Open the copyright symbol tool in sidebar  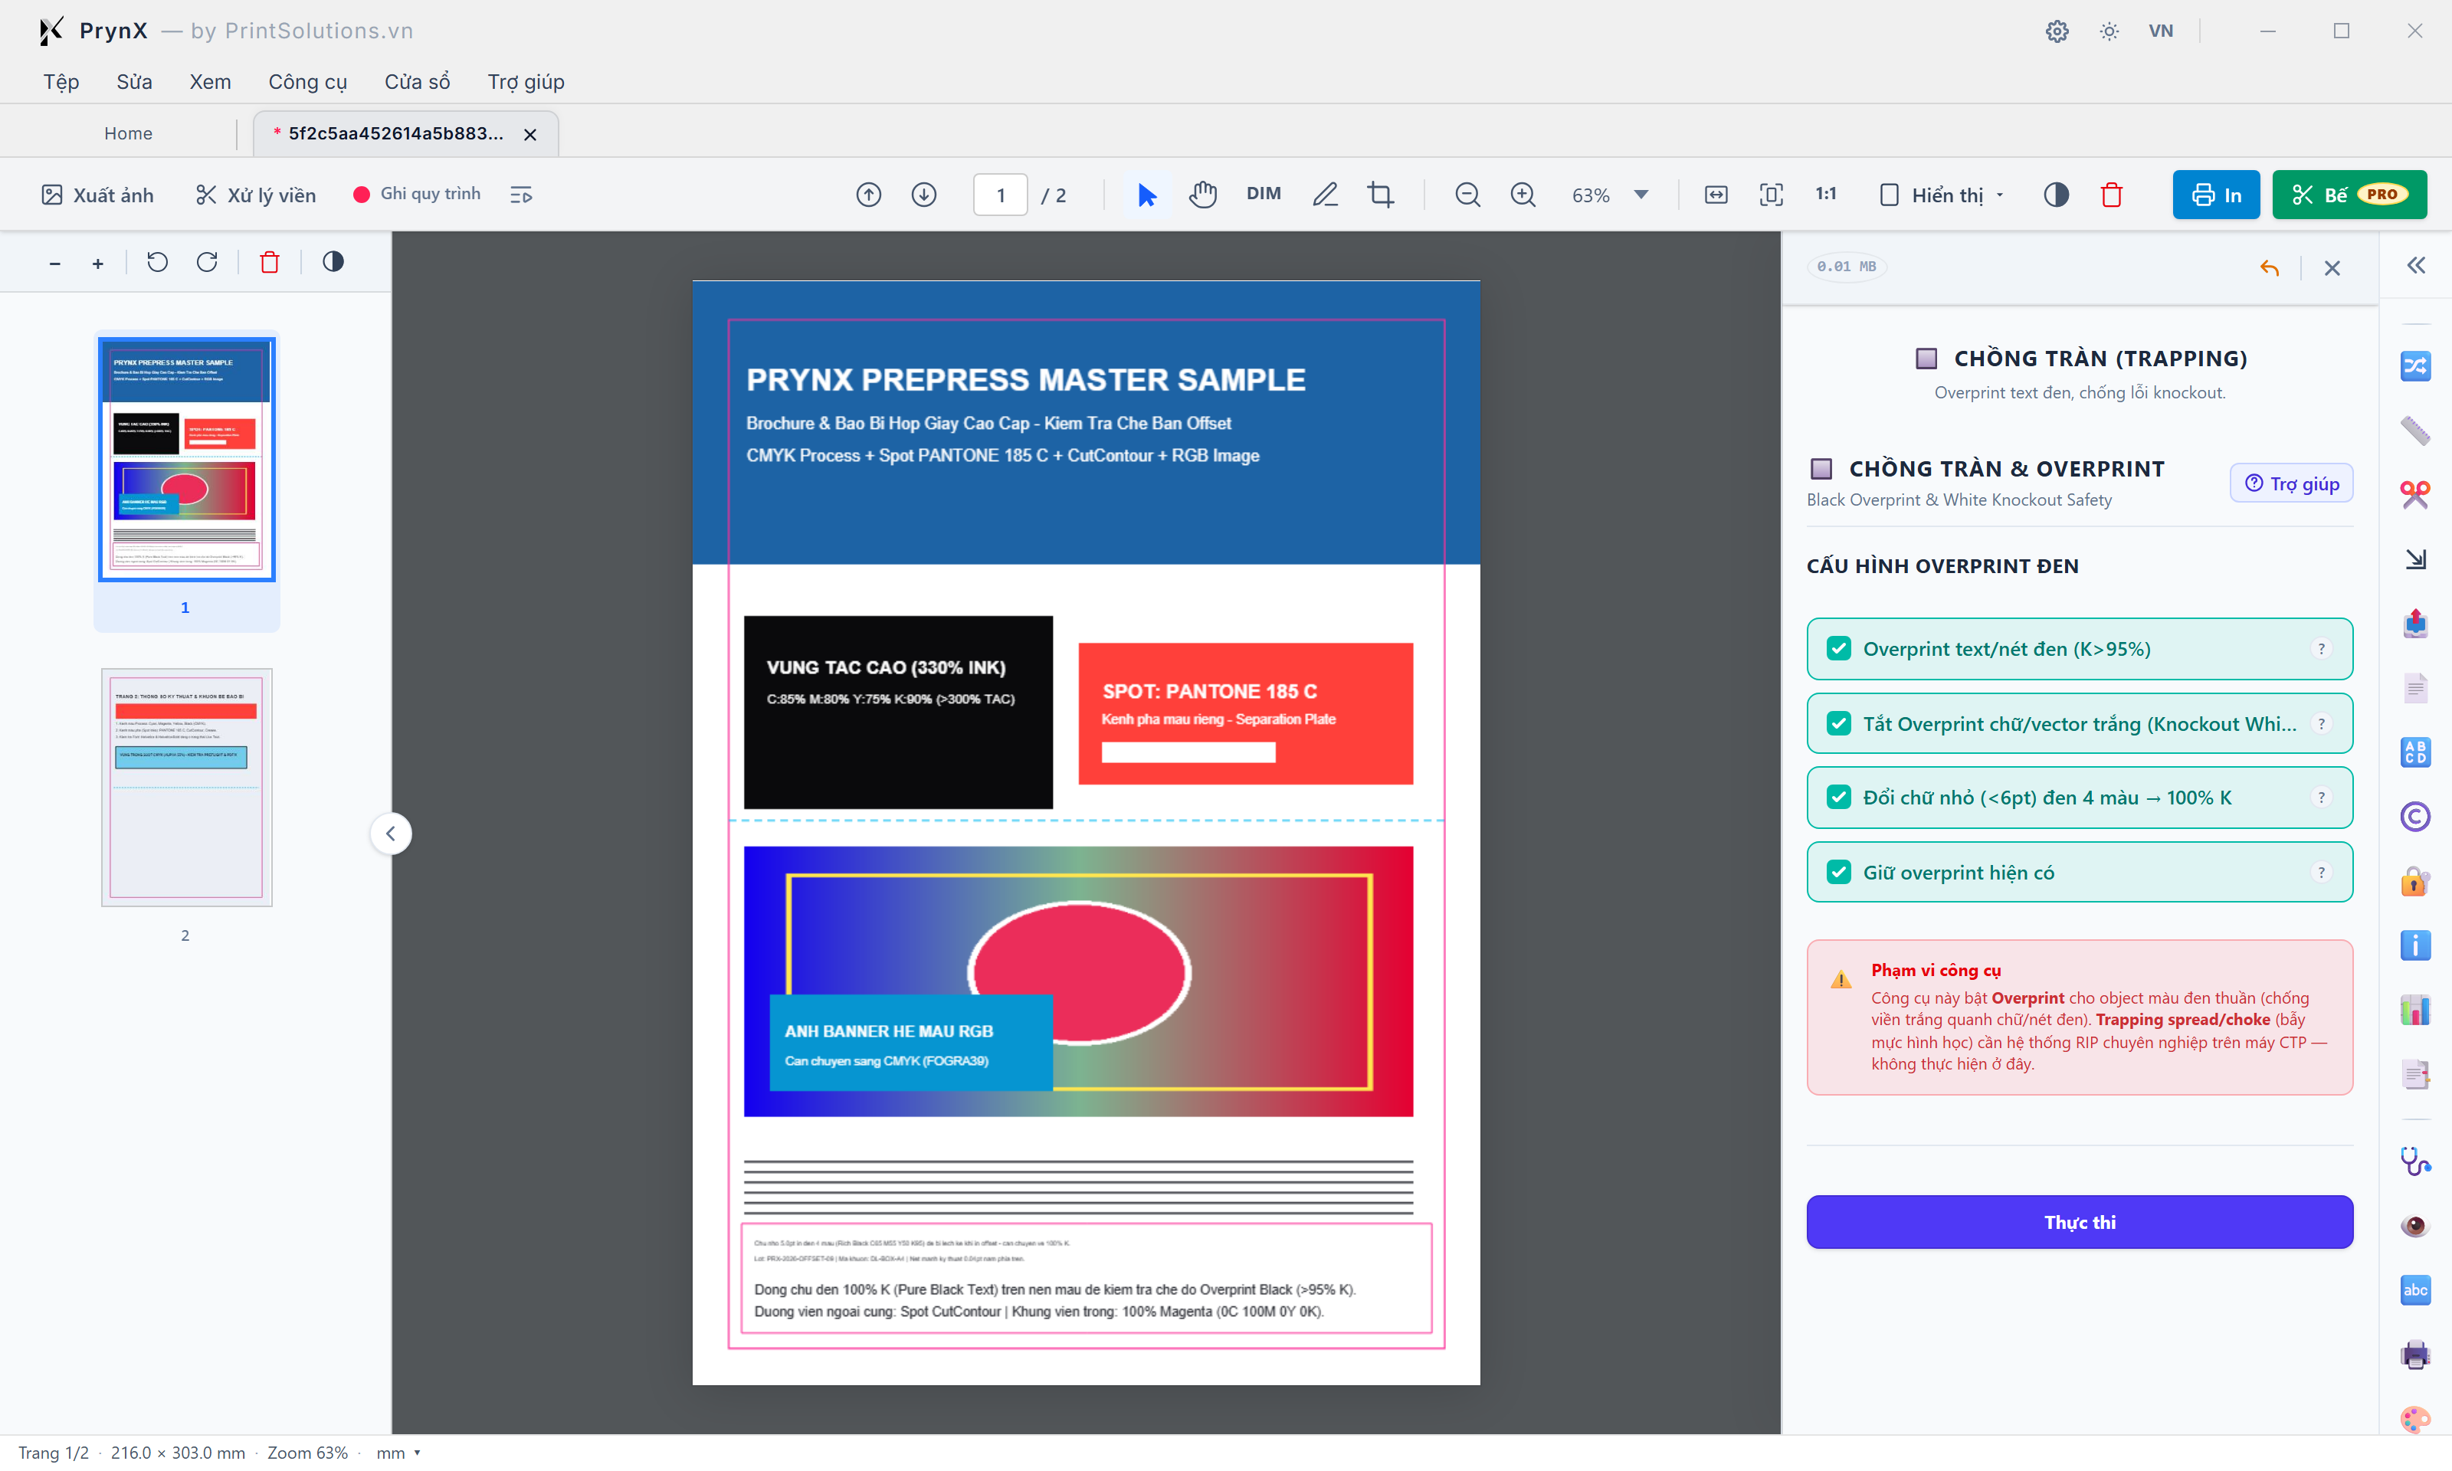pyautogui.click(x=2415, y=817)
